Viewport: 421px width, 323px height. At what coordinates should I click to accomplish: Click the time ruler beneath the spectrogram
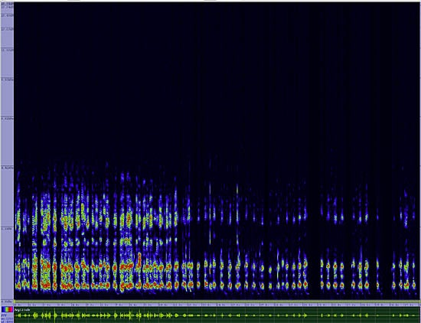(x=217, y=305)
